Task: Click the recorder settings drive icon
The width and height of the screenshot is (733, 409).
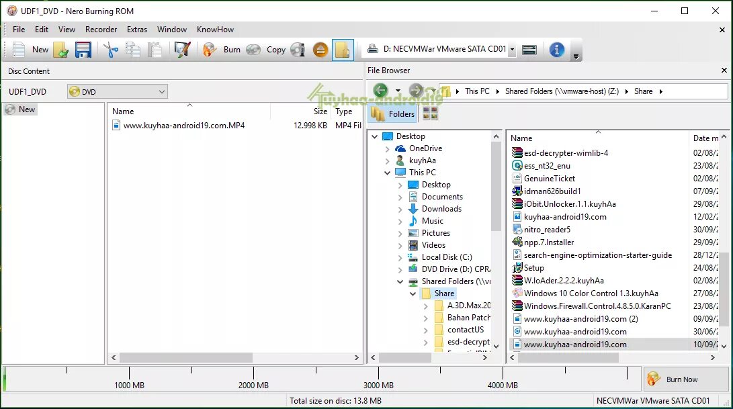Action: click(529, 50)
